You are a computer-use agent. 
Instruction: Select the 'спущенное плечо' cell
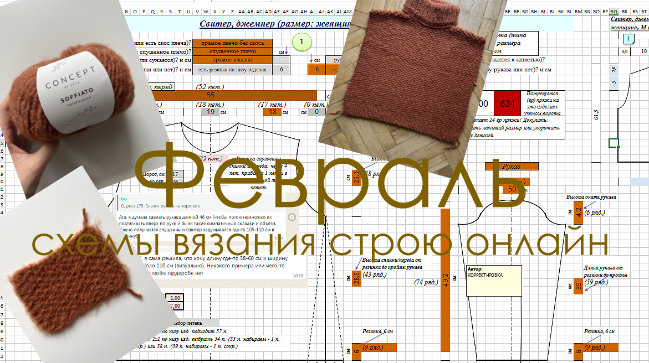click(x=232, y=51)
